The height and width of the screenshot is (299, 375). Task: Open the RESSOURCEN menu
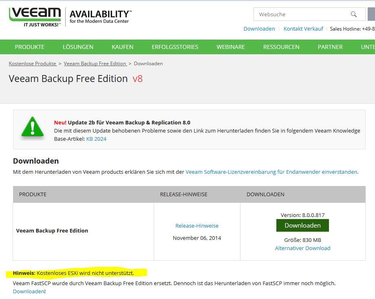click(x=281, y=47)
